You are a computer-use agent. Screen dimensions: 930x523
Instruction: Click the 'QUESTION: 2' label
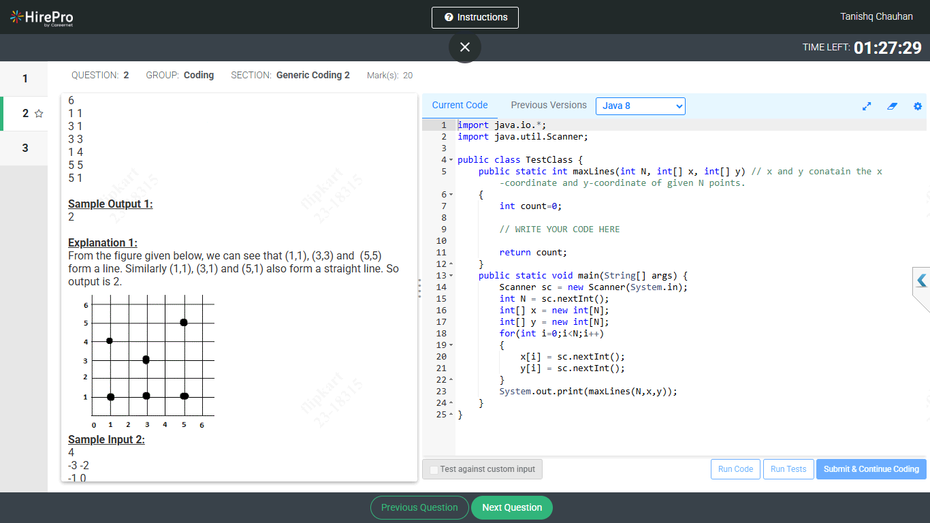click(100, 76)
